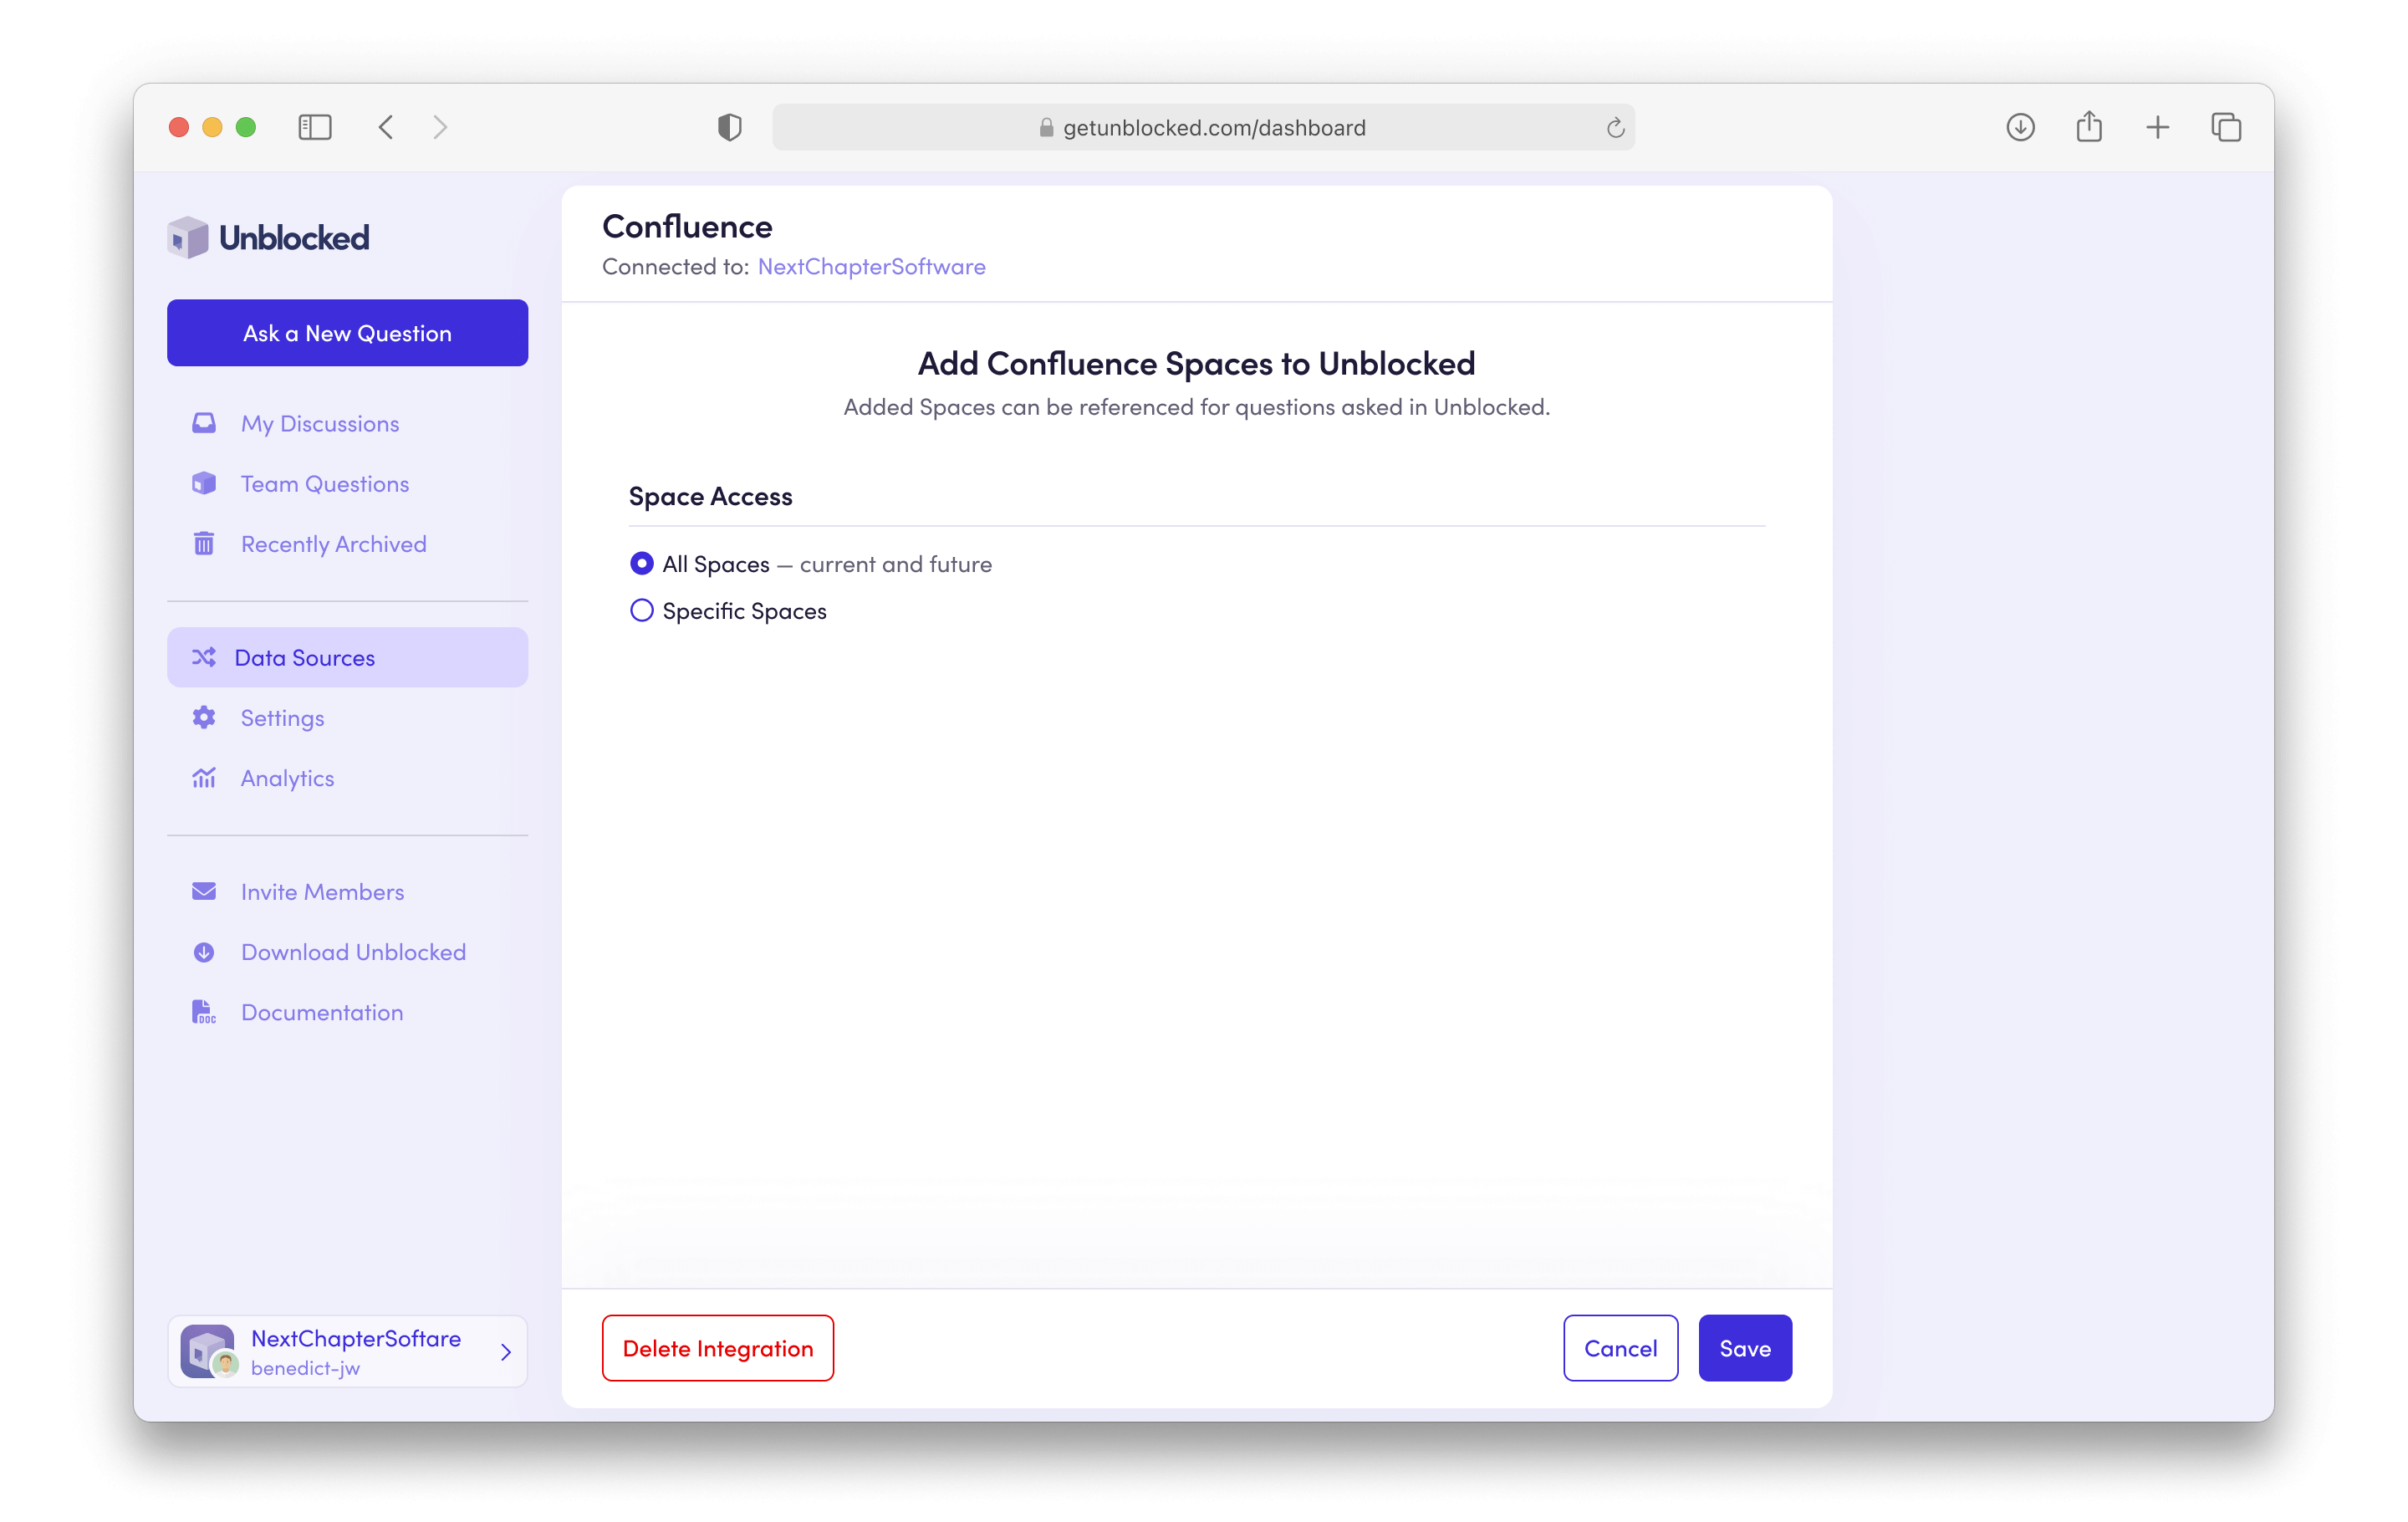Click the Unblocked wordmark

pyautogui.click(x=294, y=237)
